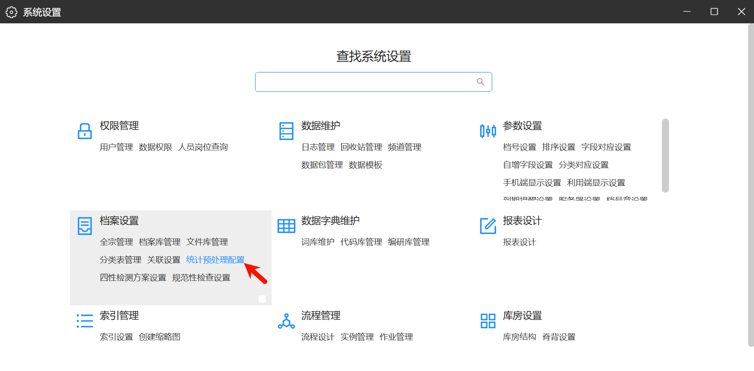Go to 日志管理 in 数据维护
This screenshot has height=371, width=754.
[x=318, y=147]
